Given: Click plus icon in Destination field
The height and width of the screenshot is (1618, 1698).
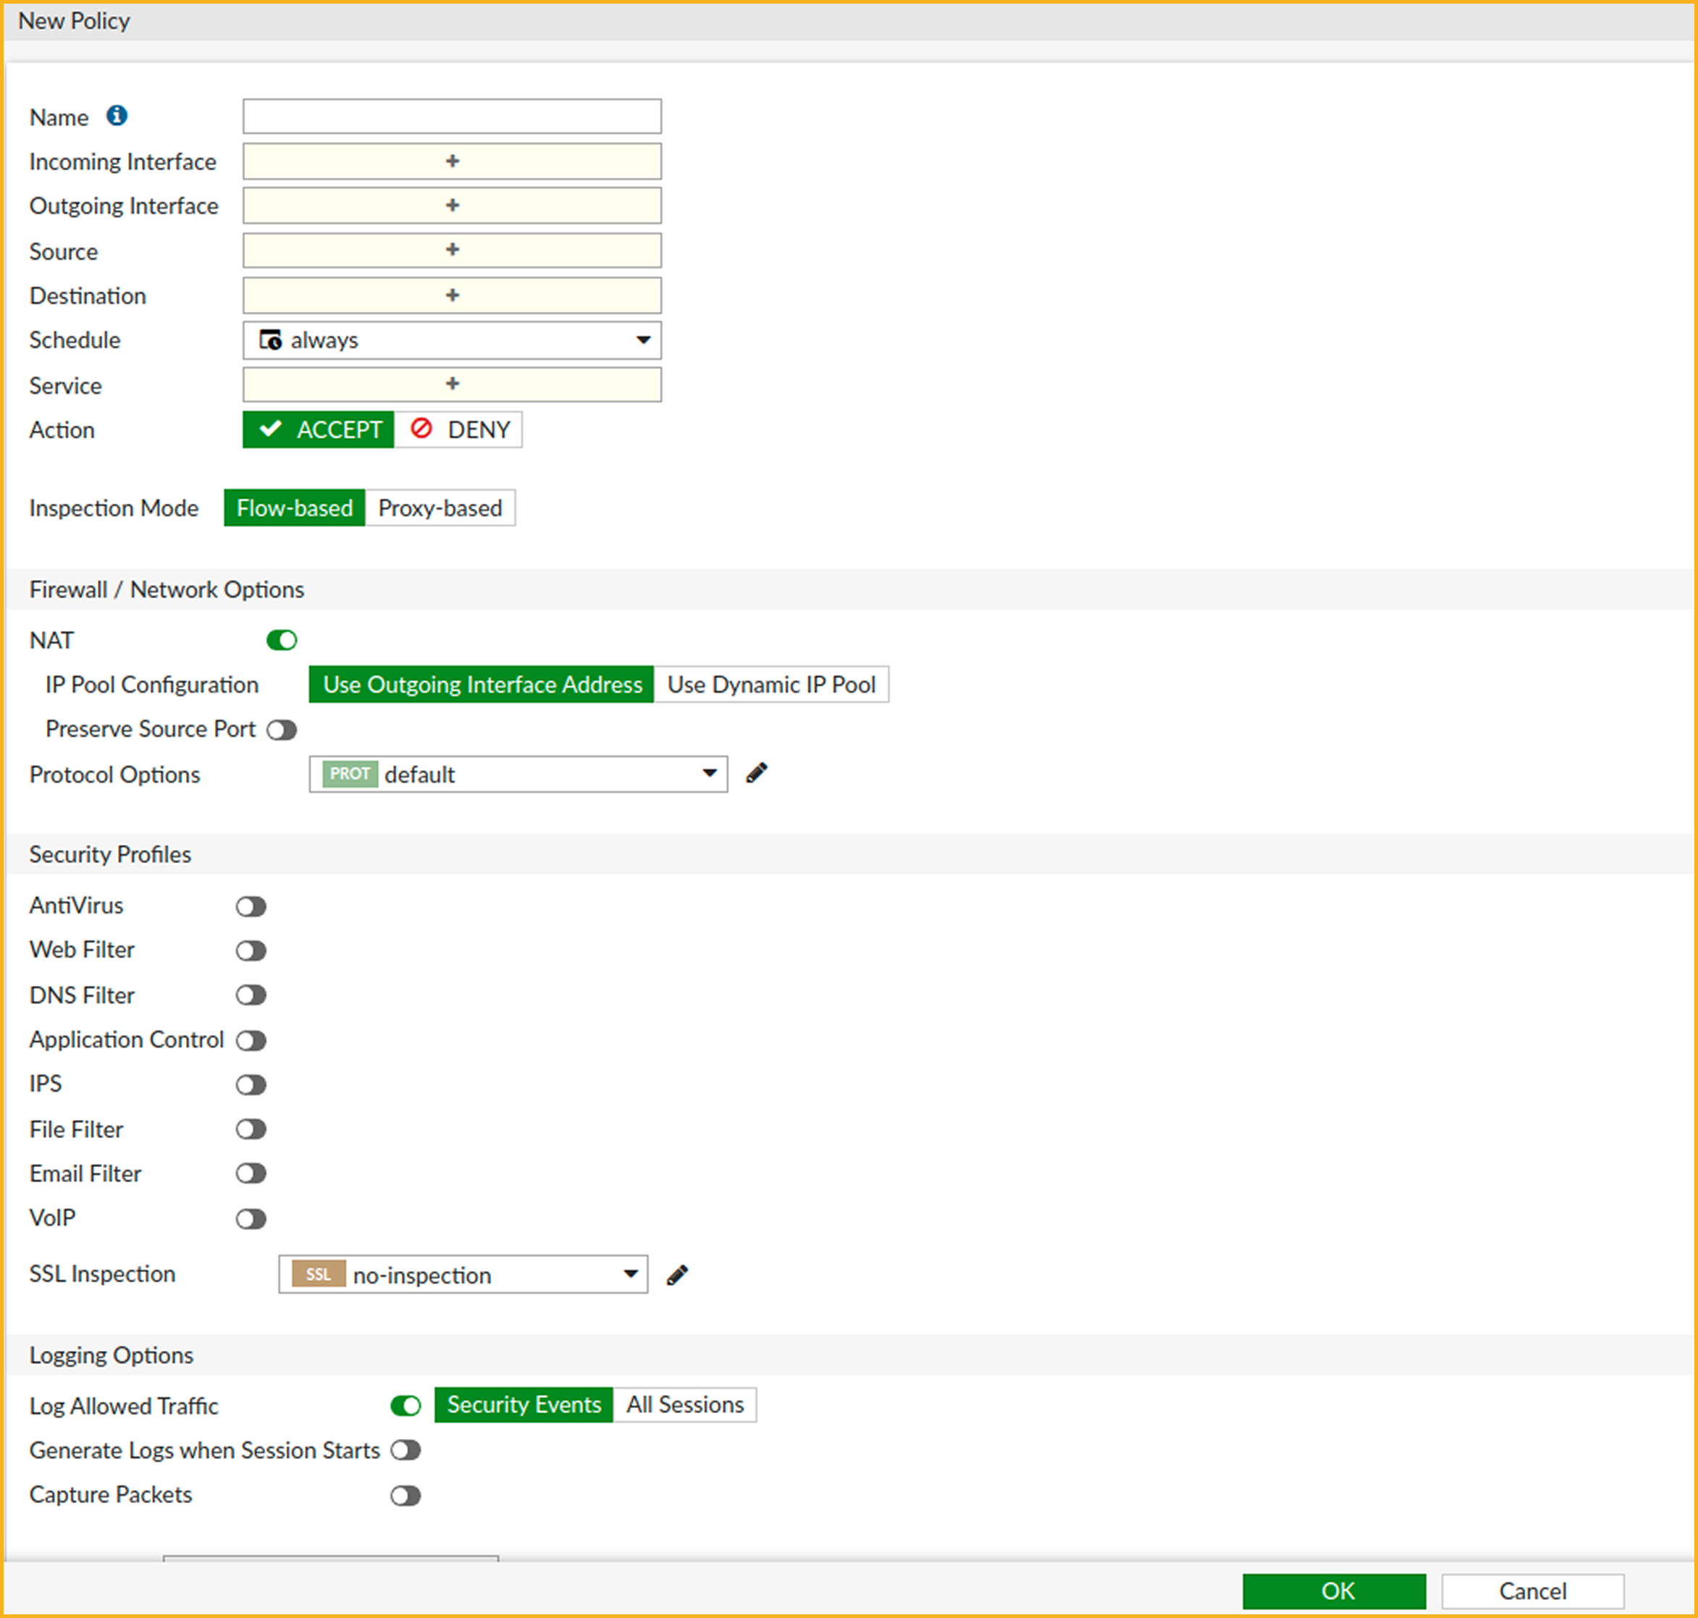Looking at the screenshot, I should 452,295.
